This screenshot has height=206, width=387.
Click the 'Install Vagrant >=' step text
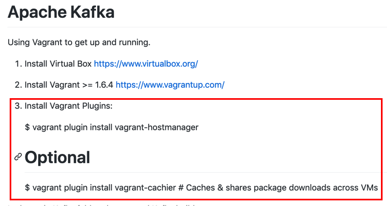[x=58, y=85]
